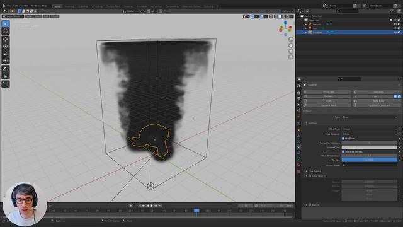Switch perspective/orthographic view gizmo button
Viewport: 403px width, 227px height.
pyautogui.click(x=291, y=57)
